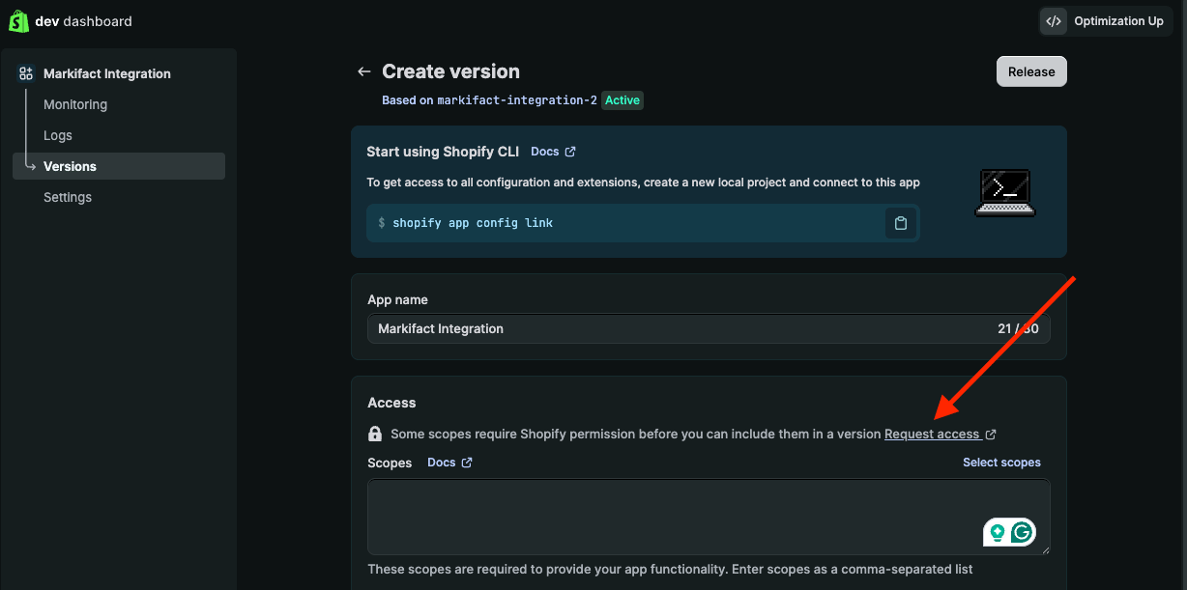1187x590 pixels.
Task: Click the terminal laptop illustration
Action: tap(1005, 193)
